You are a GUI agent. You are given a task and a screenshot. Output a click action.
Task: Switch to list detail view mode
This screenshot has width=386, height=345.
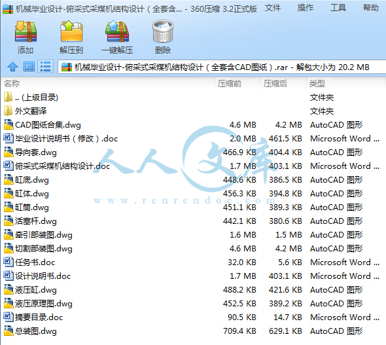(x=46, y=67)
